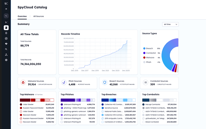The width and height of the screenshot is (206, 129).
Task: Open the All Time dropdown
Action: [x=170, y=24]
